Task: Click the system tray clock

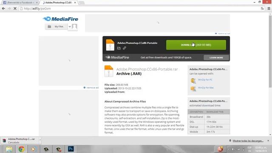Action: pyautogui.click(x=261, y=149)
